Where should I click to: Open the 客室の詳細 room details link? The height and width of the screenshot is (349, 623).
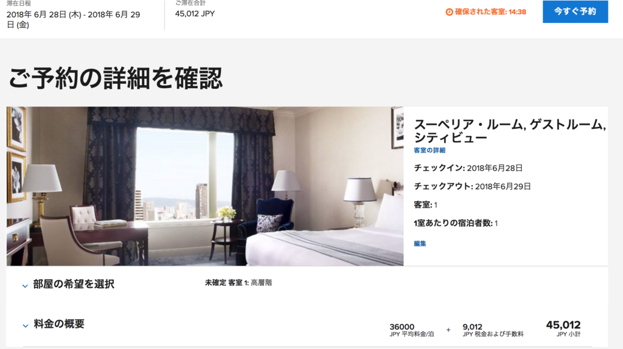point(430,150)
